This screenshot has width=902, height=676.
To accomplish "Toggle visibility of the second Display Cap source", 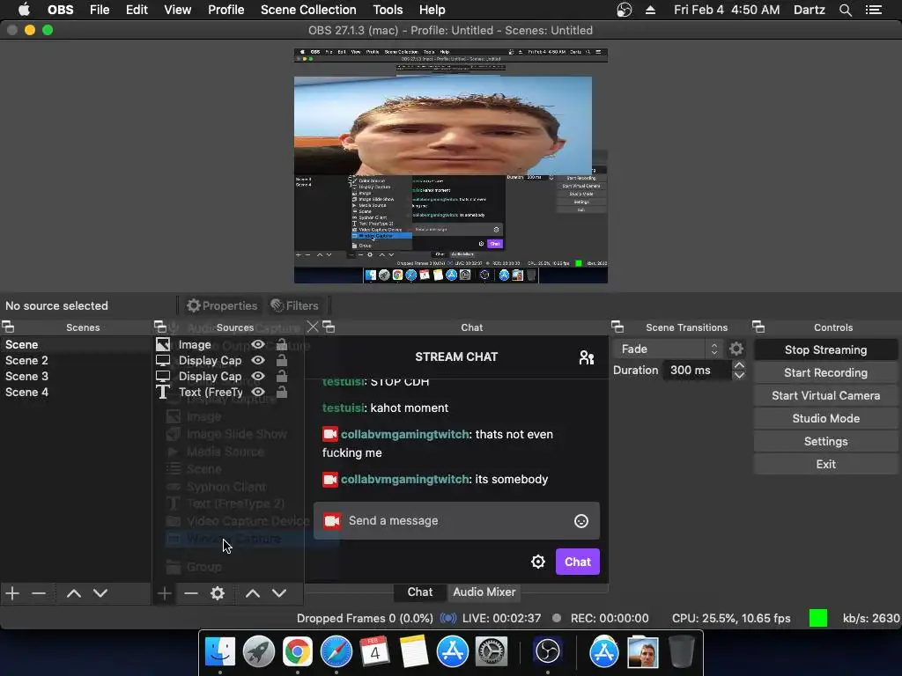I will point(258,376).
